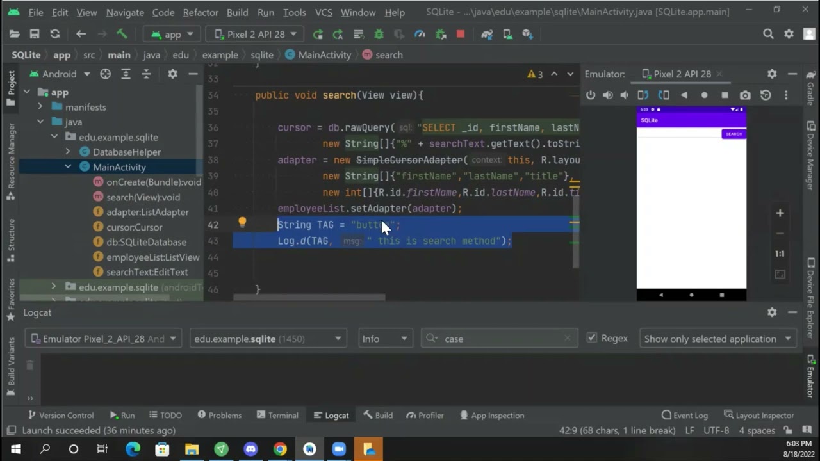Open the Build menu
This screenshot has height=461, width=820.
pyautogui.click(x=237, y=12)
